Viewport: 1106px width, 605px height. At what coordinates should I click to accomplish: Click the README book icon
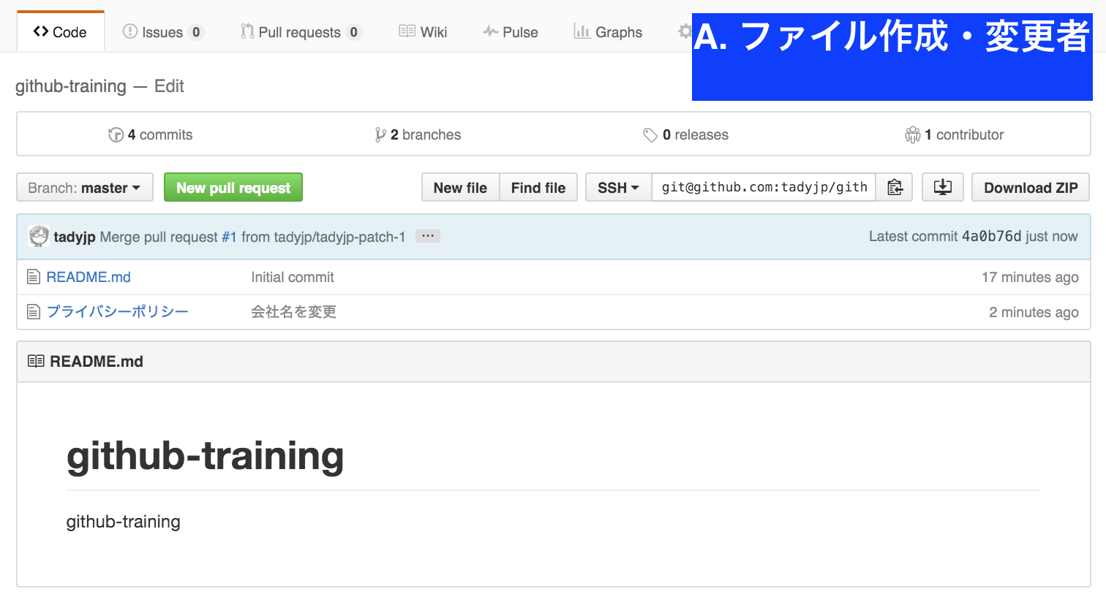[36, 361]
